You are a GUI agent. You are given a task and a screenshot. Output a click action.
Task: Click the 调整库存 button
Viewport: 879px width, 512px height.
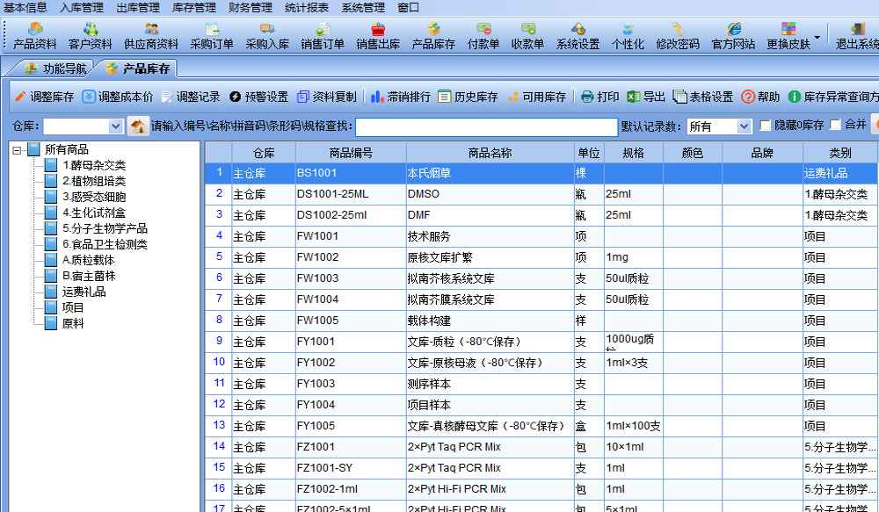(x=44, y=97)
